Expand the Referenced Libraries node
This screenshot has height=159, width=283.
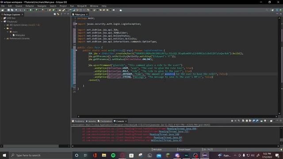(x=5, y=38)
